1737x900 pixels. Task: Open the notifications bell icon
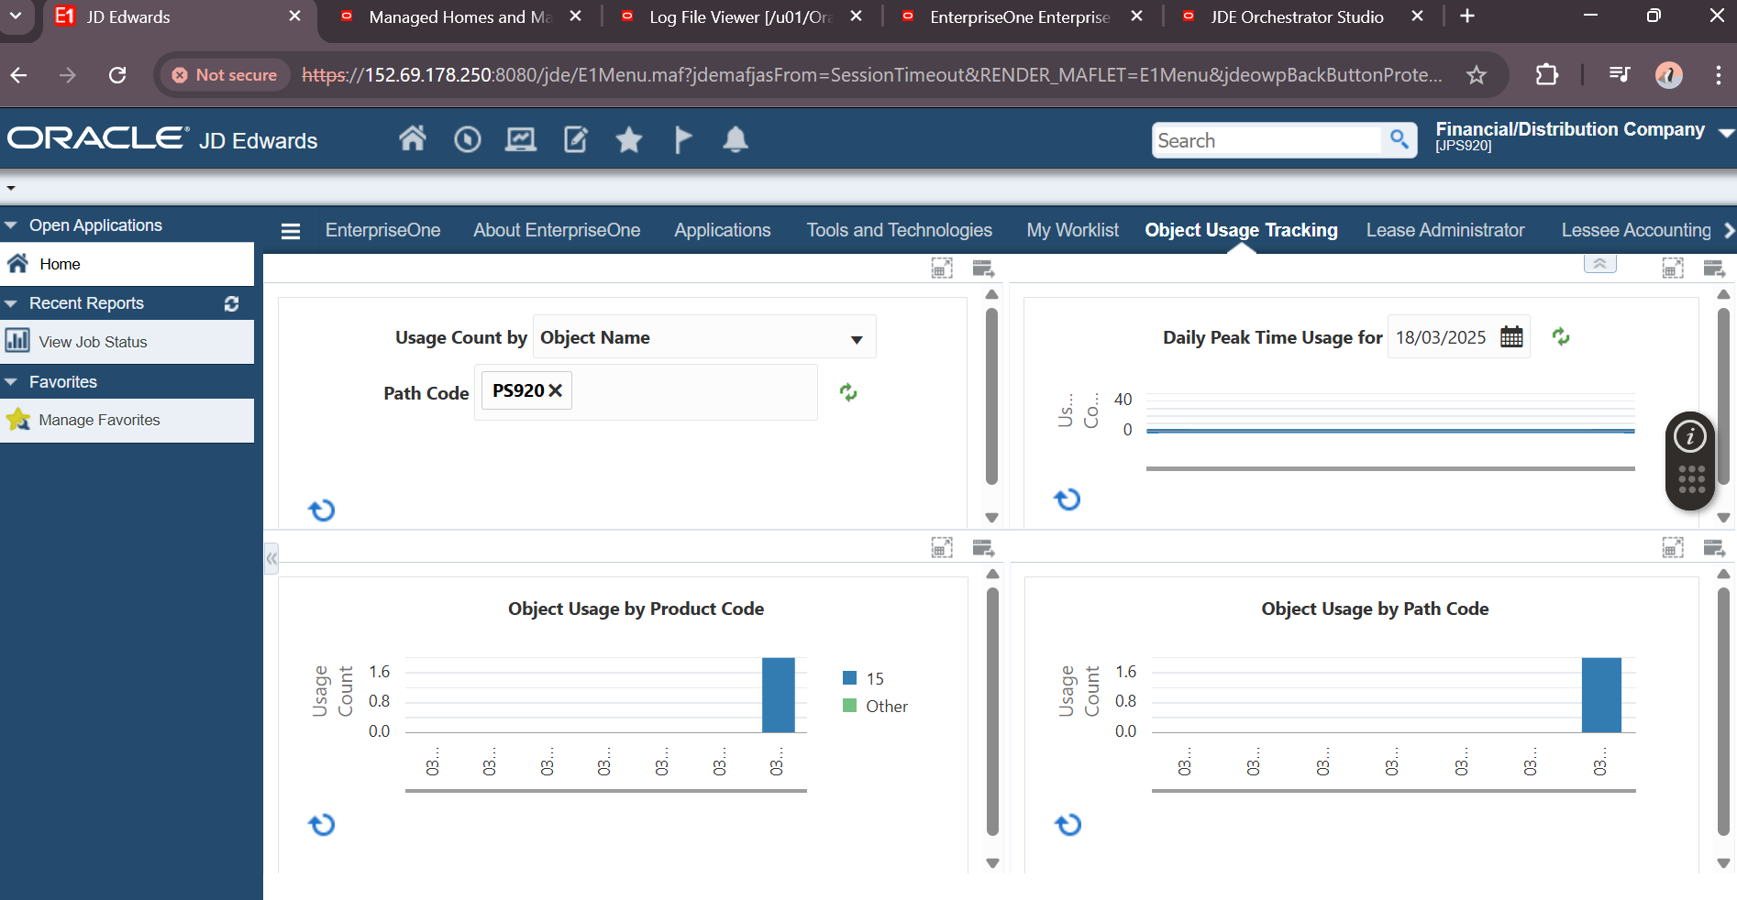click(x=736, y=139)
